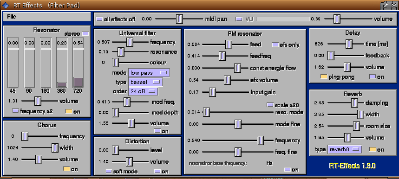Click the mod depth slider handle
This screenshot has width=399, height=179.
[x=115, y=113]
